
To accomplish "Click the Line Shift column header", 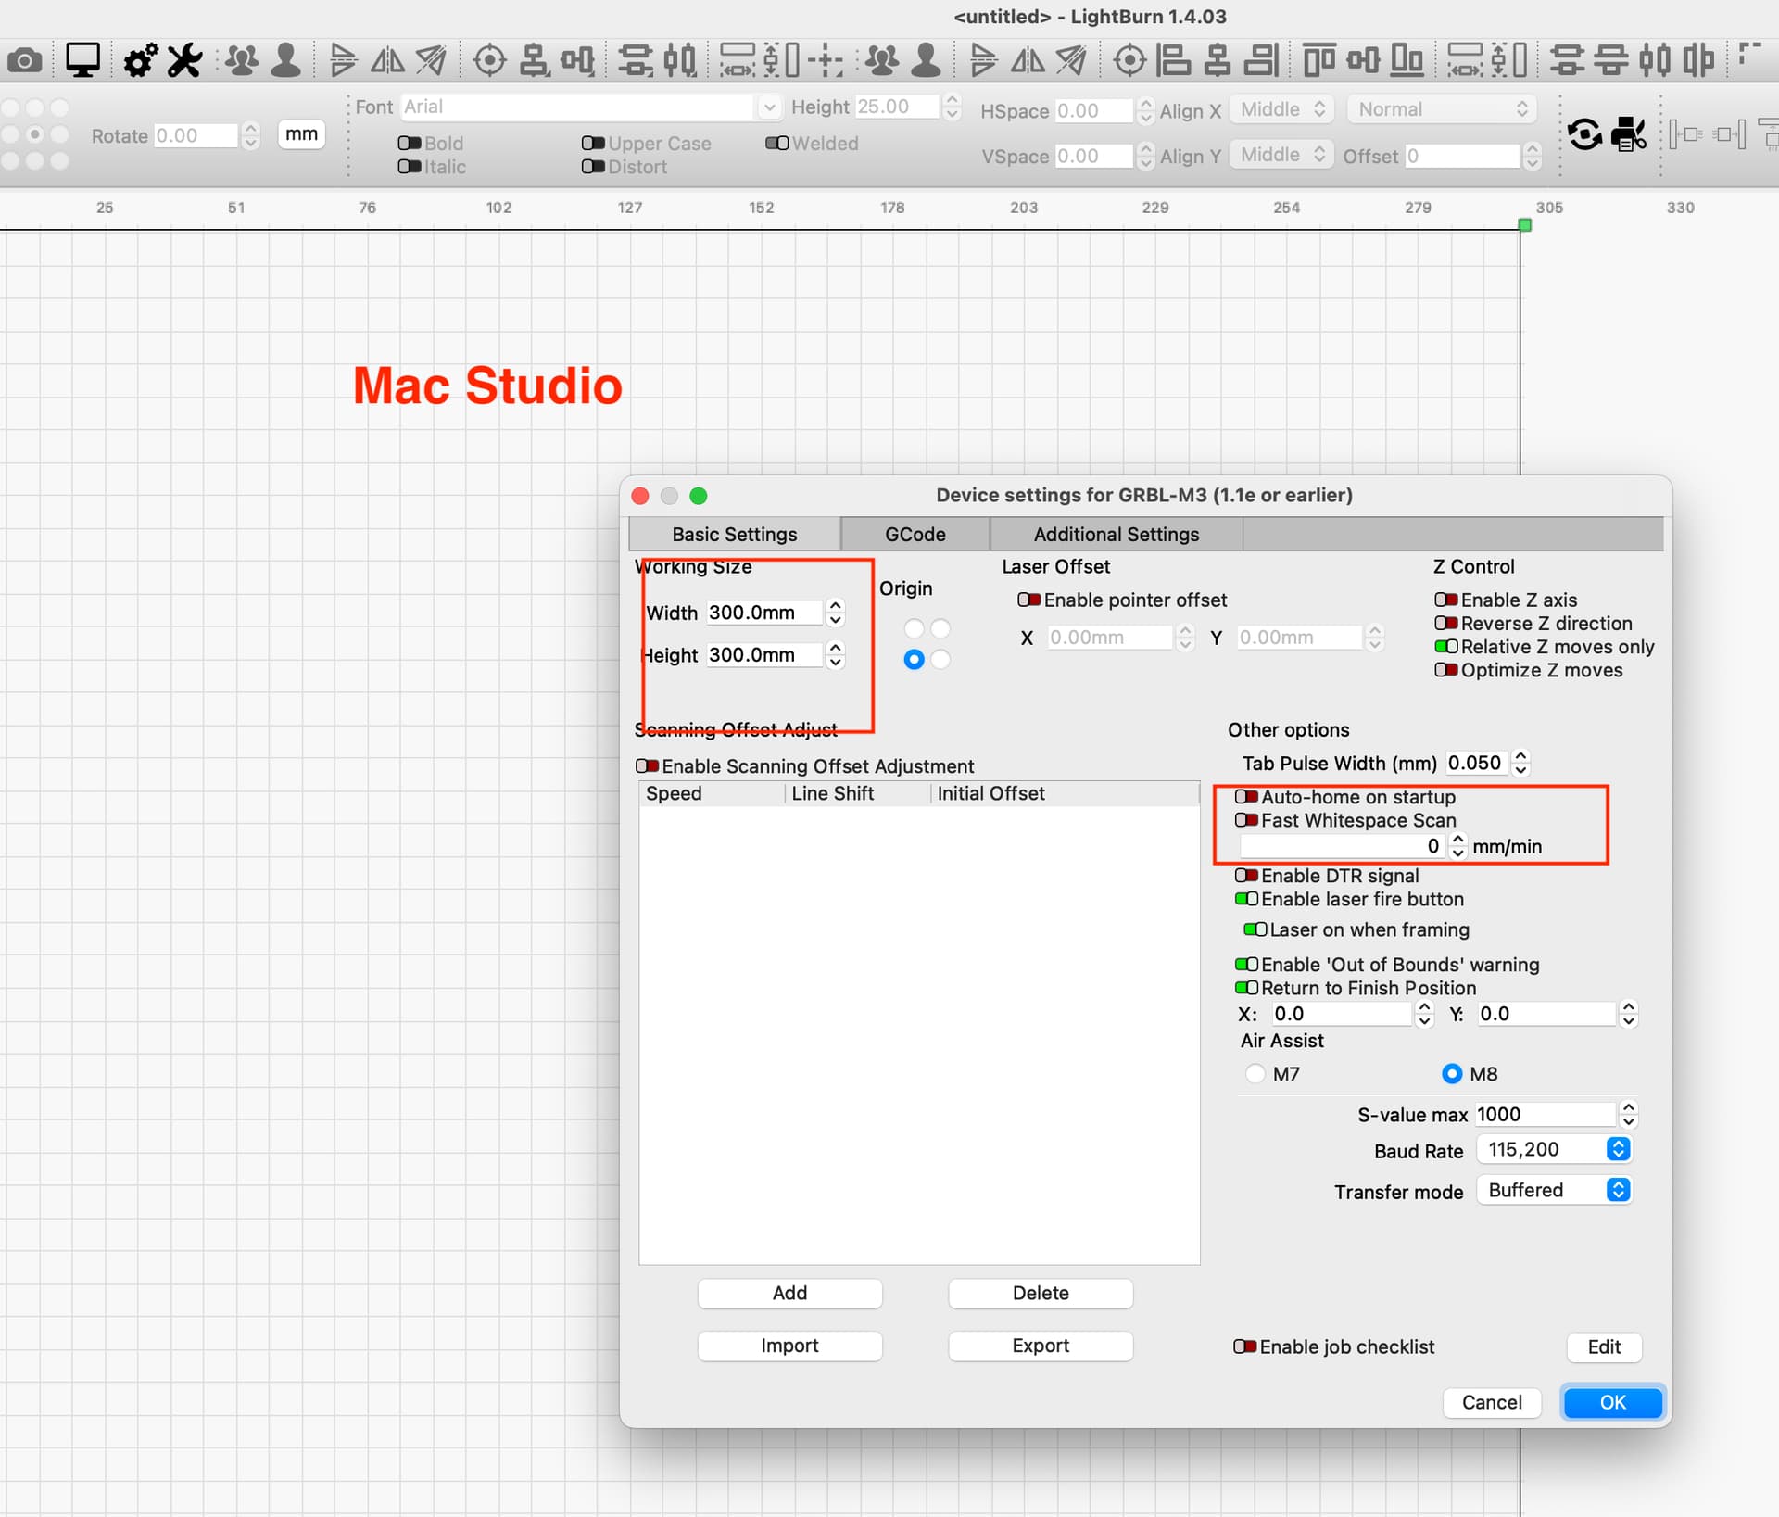I will (x=856, y=793).
